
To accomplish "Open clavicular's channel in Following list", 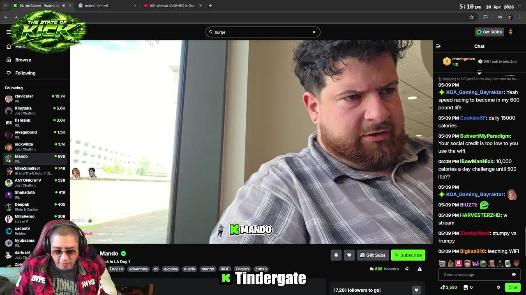I will click(35, 98).
